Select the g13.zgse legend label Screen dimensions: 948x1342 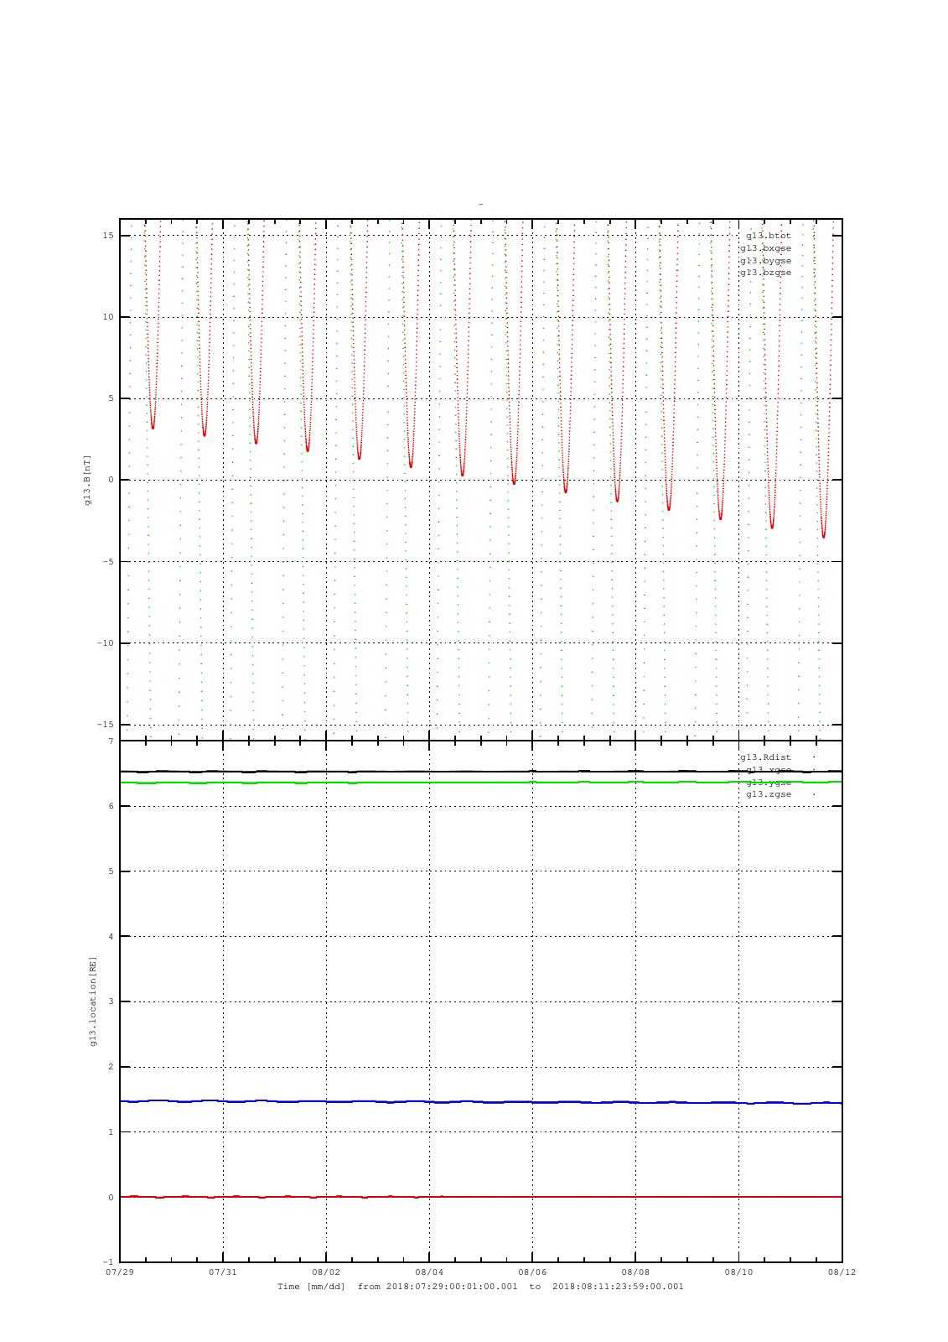pos(769,794)
